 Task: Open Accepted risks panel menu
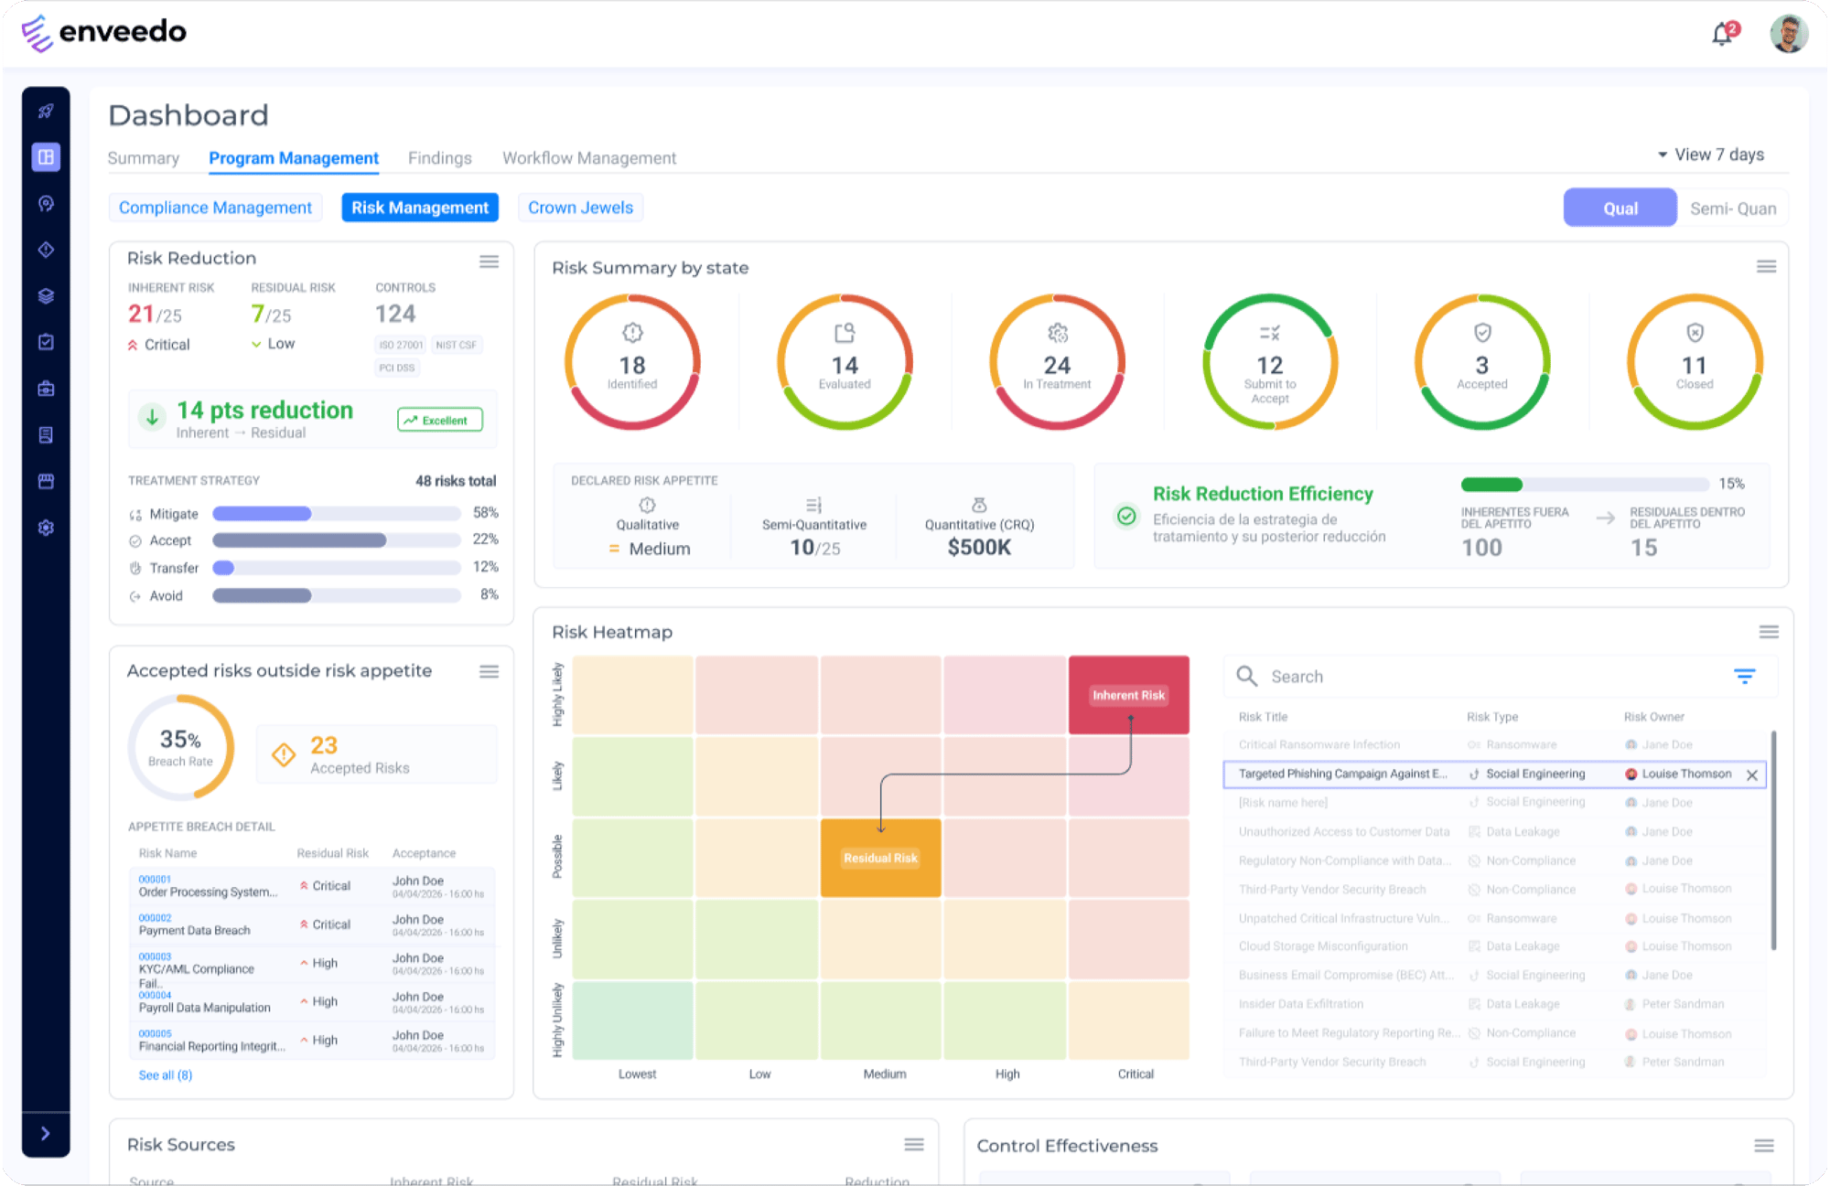[490, 671]
